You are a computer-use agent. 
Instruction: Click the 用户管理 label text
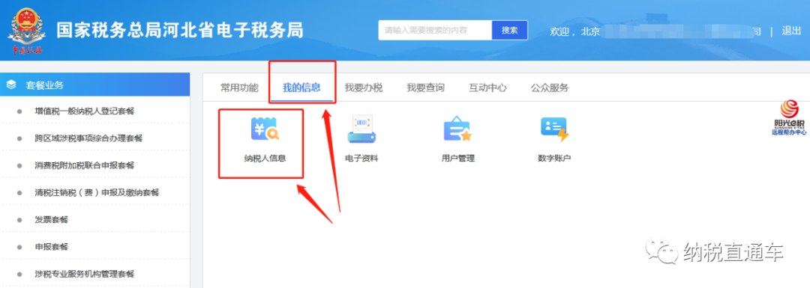pos(457,158)
